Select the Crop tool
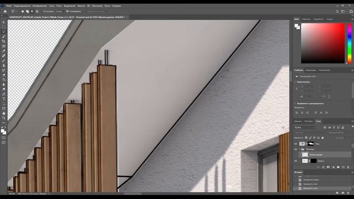354x199 pixels. [x=4, y=41]
